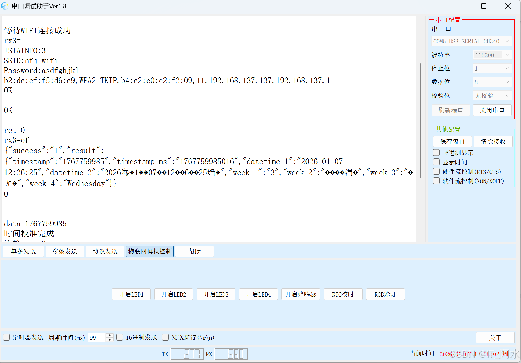Click the TX byte counter display
Viewport: 521px width, 363px height.
(187, 354)
